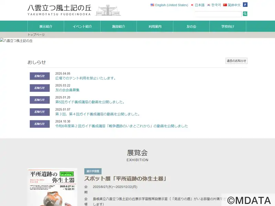
Task: Open the notice about 広場でのテント利用 ban
Action: 85,78
